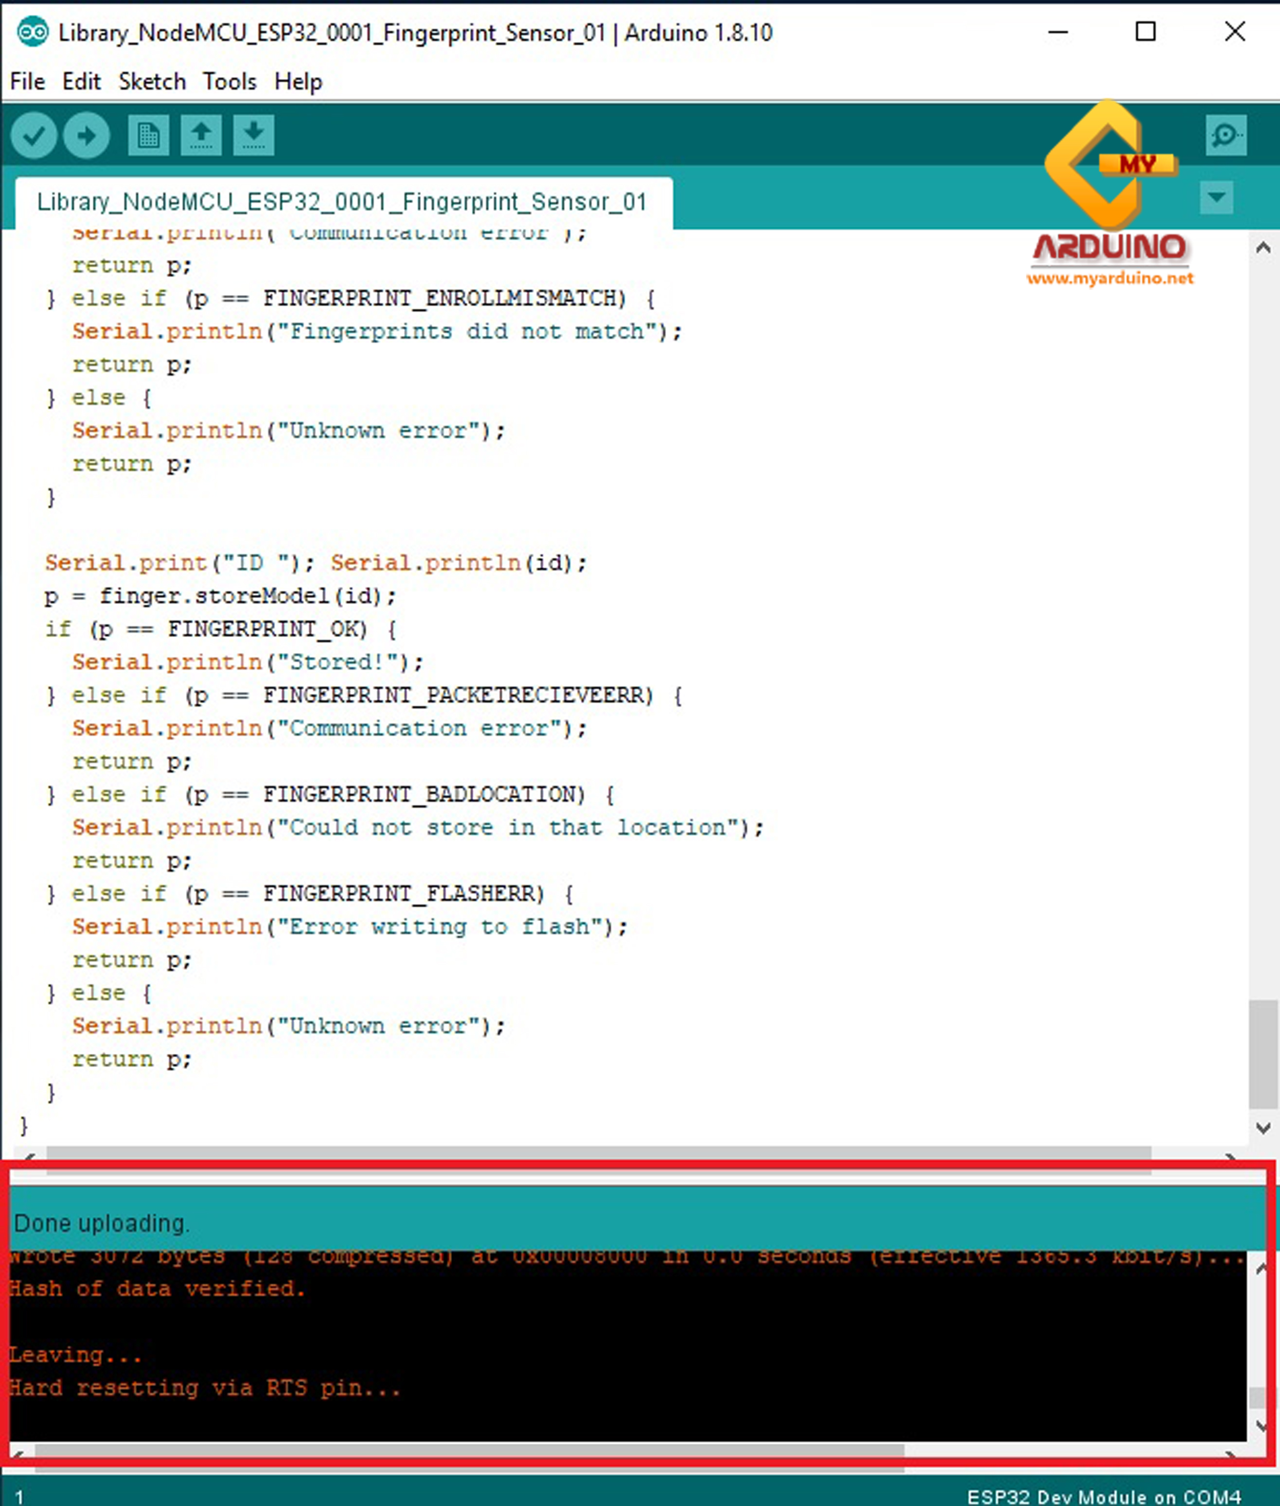Click the editor scrollbar down arrow
This screenshot has width=1280, height=1506.
[1263, 1127]
